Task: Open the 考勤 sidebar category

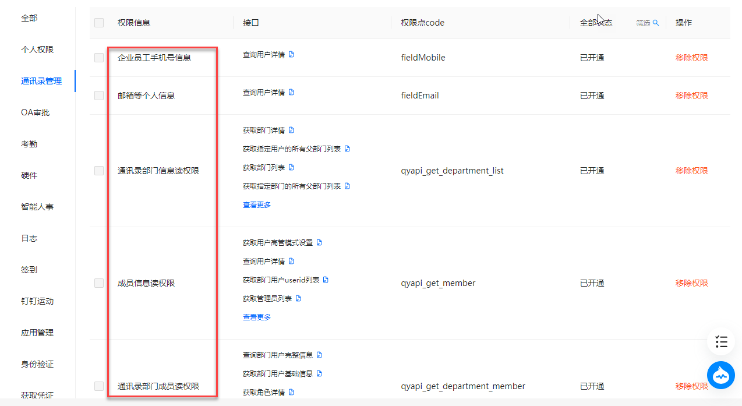Action: (29, 144)
